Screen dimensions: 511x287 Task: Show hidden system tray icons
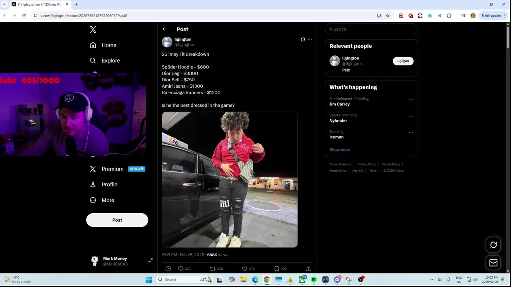pyautogui.click(x=432, y=279)
